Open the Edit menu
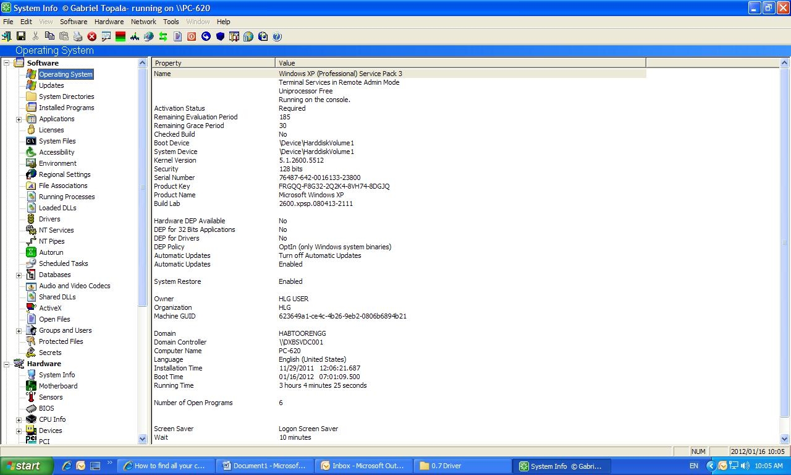The image size is (791, 475). [x=26, y=22]
